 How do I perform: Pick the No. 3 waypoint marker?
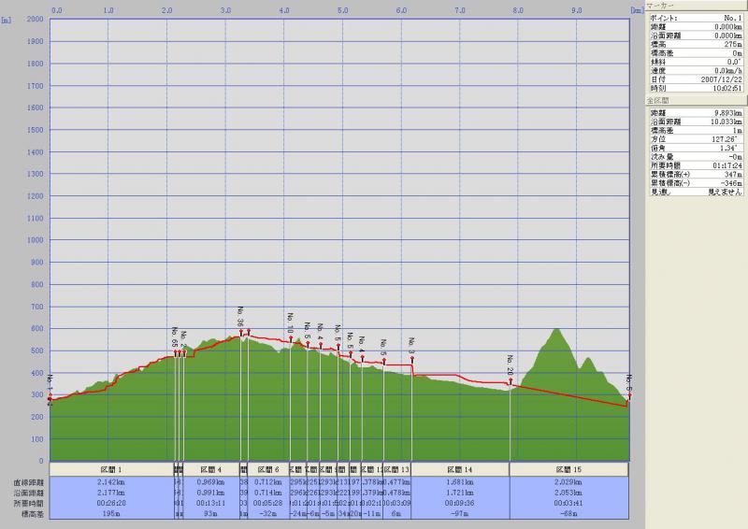click(411, 357)
